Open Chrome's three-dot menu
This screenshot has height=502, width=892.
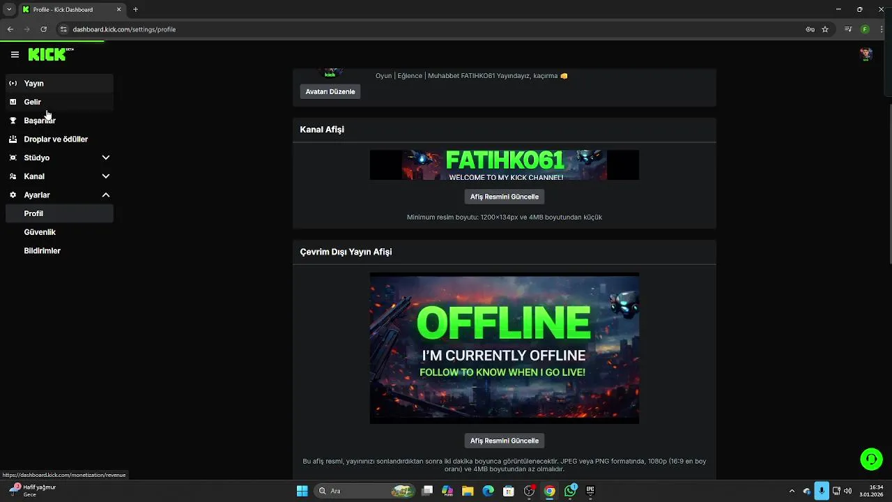coord(881,29)
